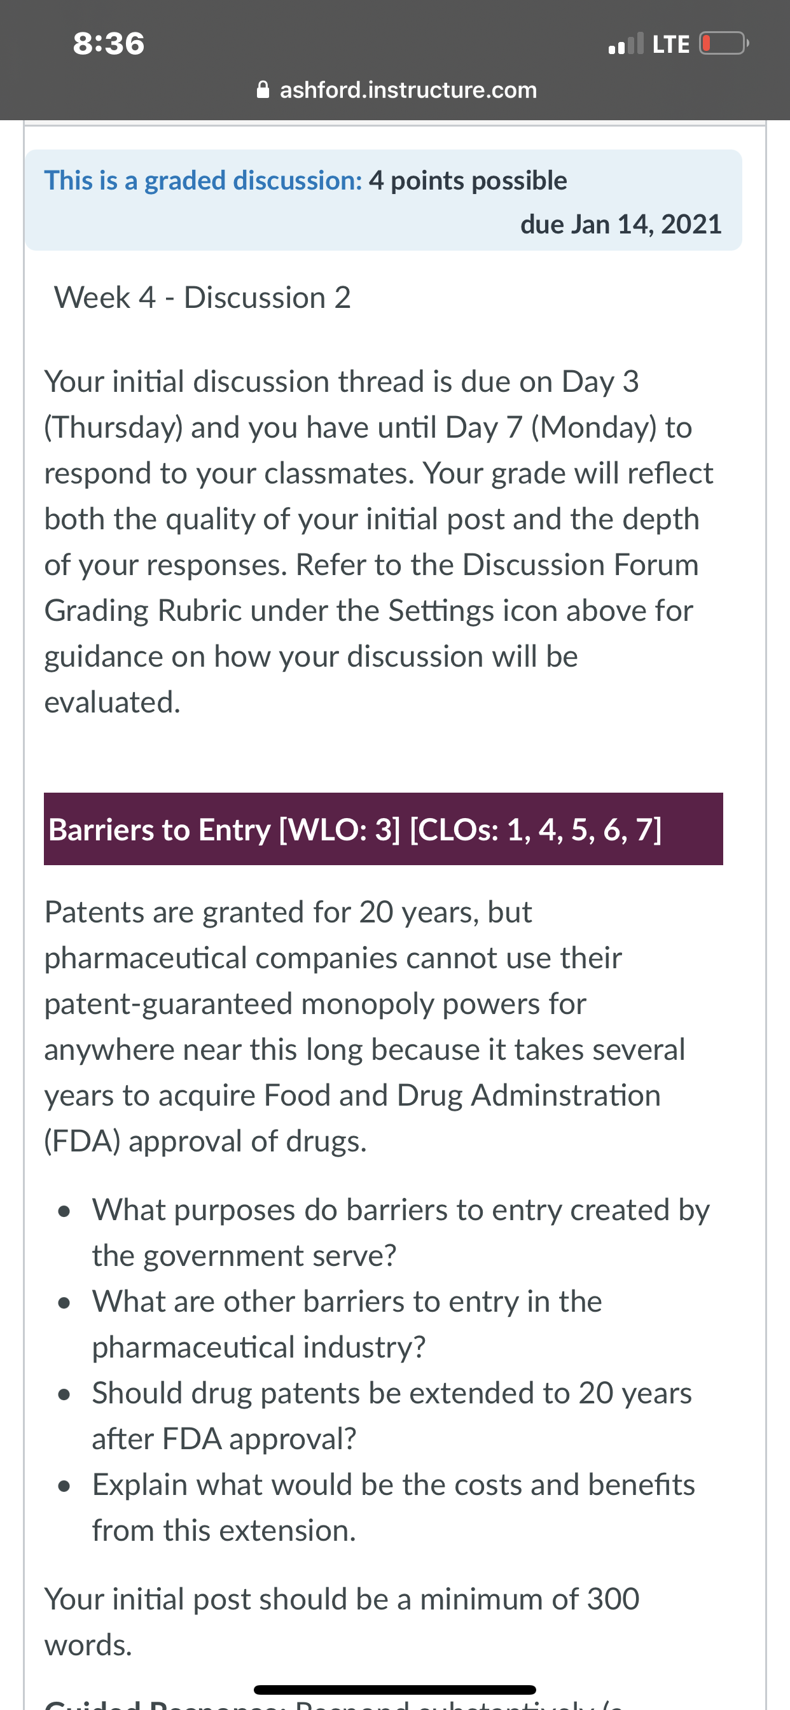
Task: Tap the 'Guided Response' heading at the bottom
Action: [166, 1704]
